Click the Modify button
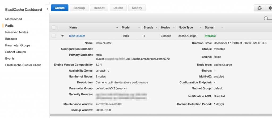The width and height of the screenshot is (272, 118). 137,8
